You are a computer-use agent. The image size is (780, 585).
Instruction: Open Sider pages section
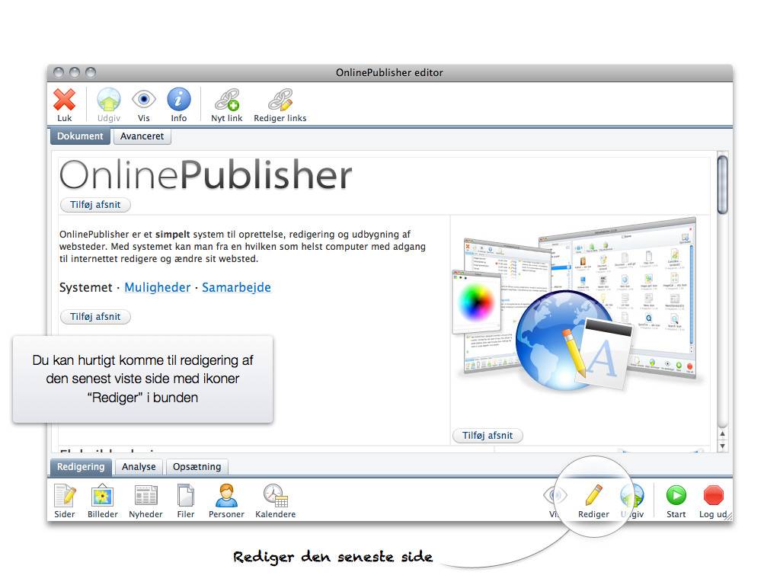[x=65, y=497]
